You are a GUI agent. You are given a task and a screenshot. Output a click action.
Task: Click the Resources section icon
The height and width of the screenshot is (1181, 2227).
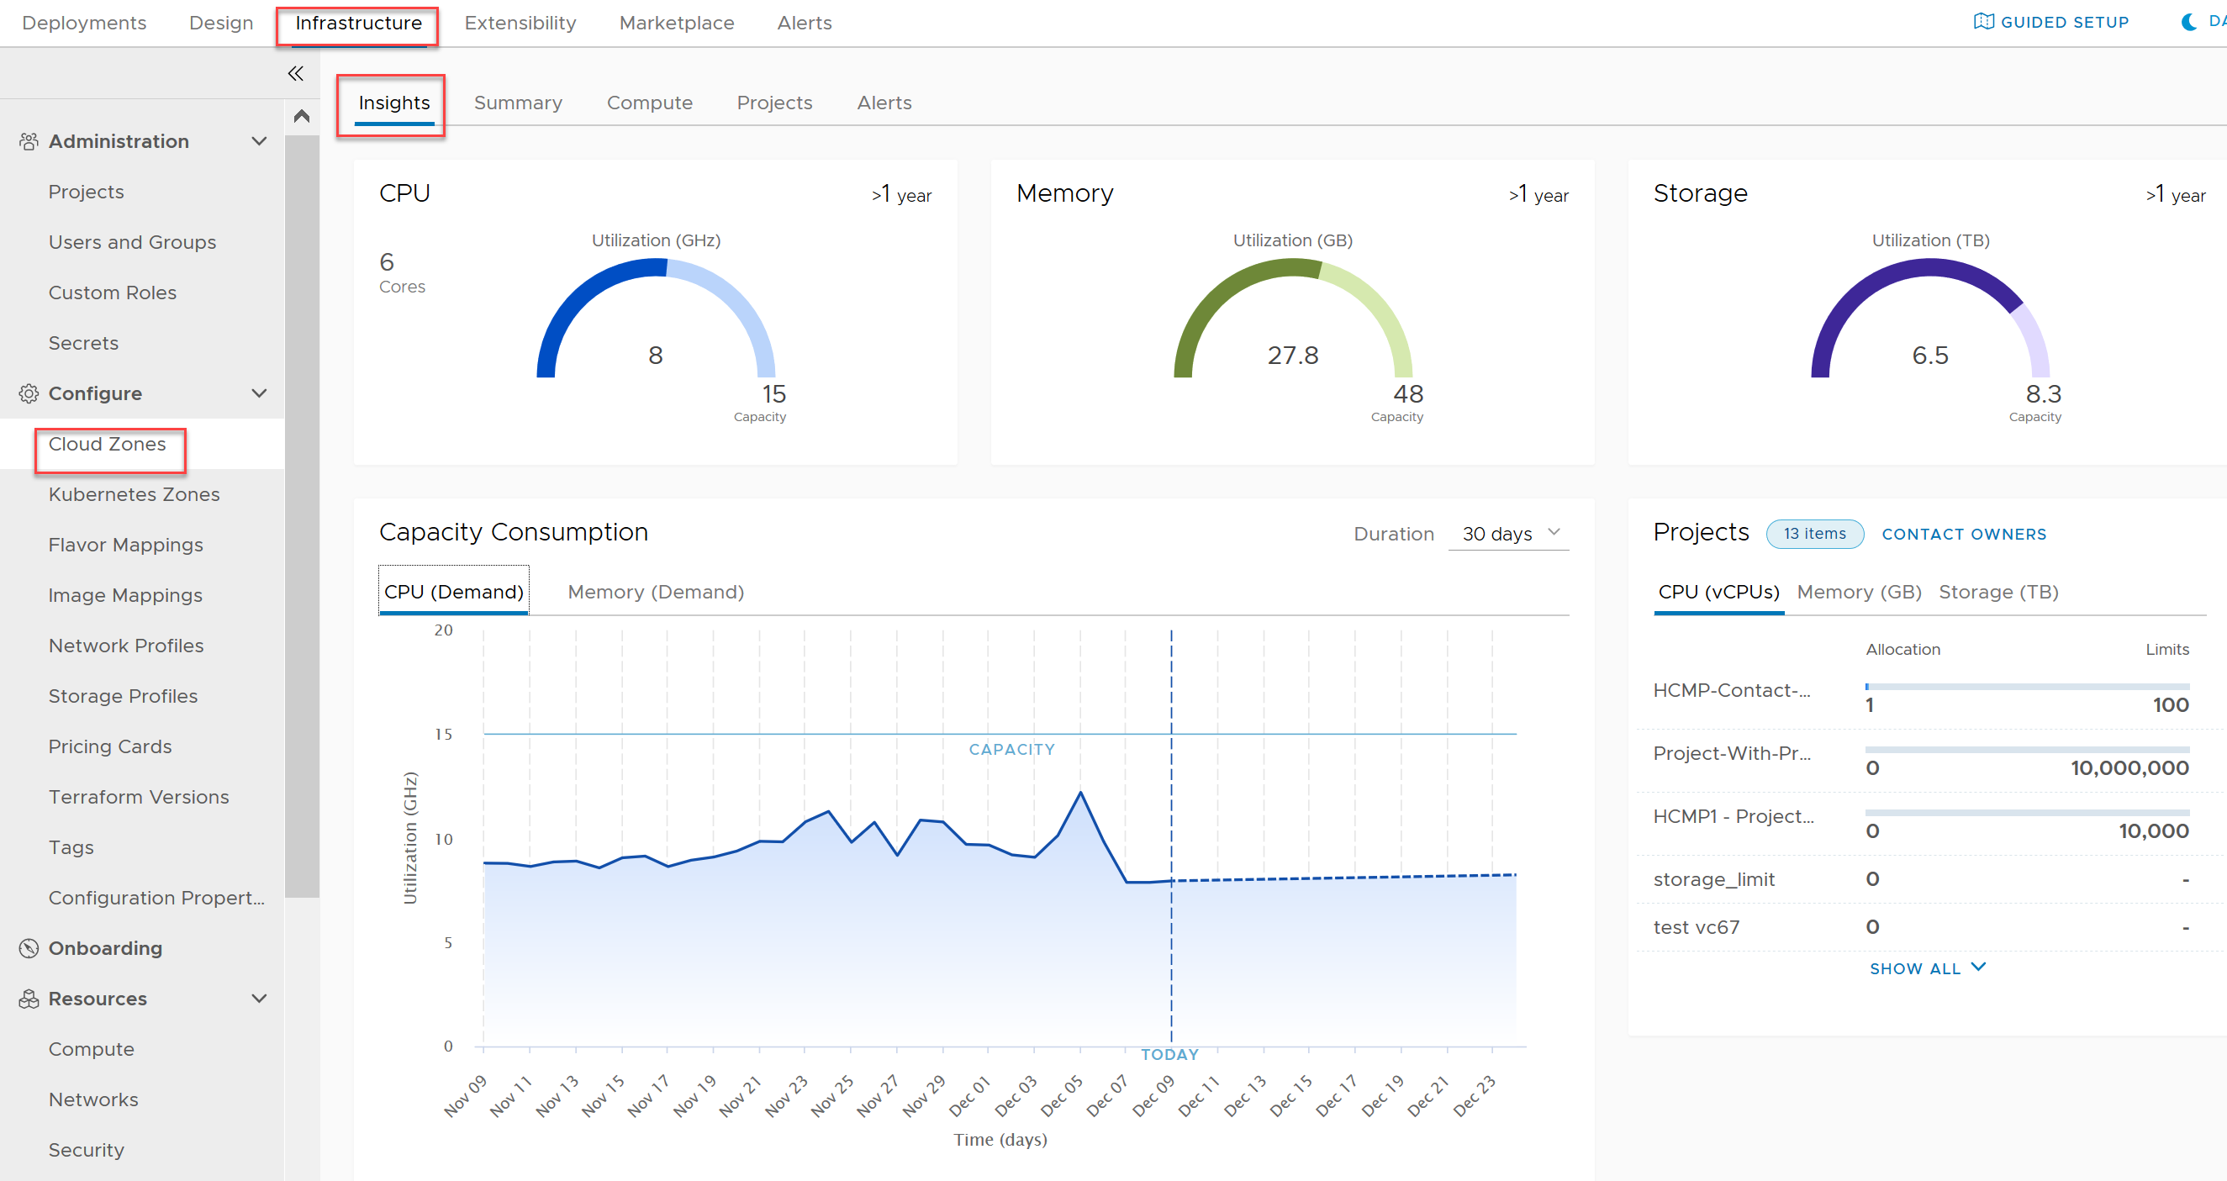(28, 999)
